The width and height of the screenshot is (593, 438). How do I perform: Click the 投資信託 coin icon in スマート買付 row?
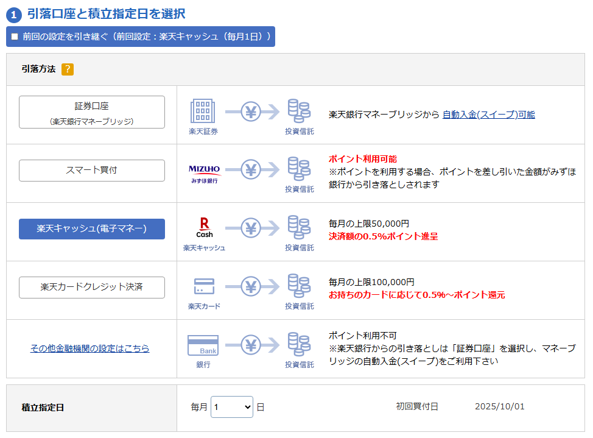coord(299,169)
